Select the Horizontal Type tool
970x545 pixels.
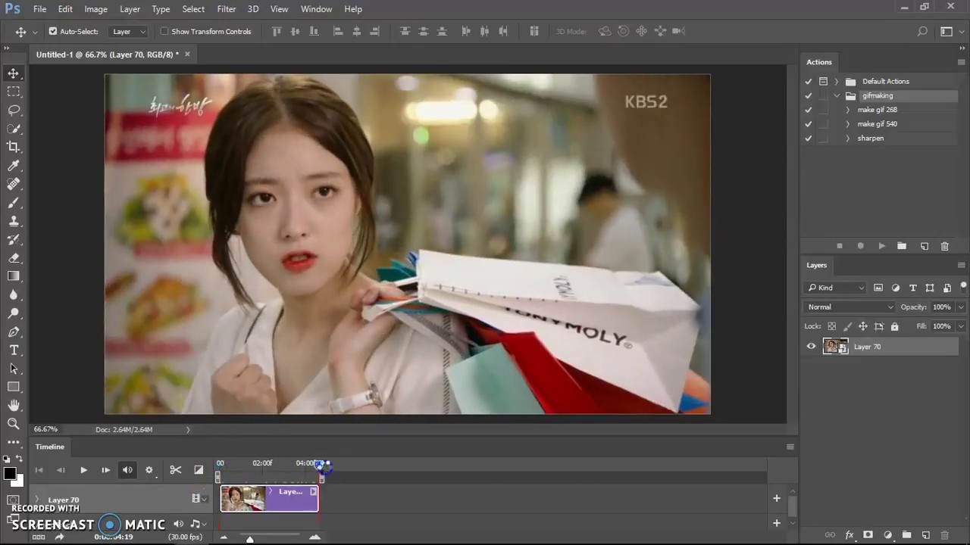(x=14, y=350)
